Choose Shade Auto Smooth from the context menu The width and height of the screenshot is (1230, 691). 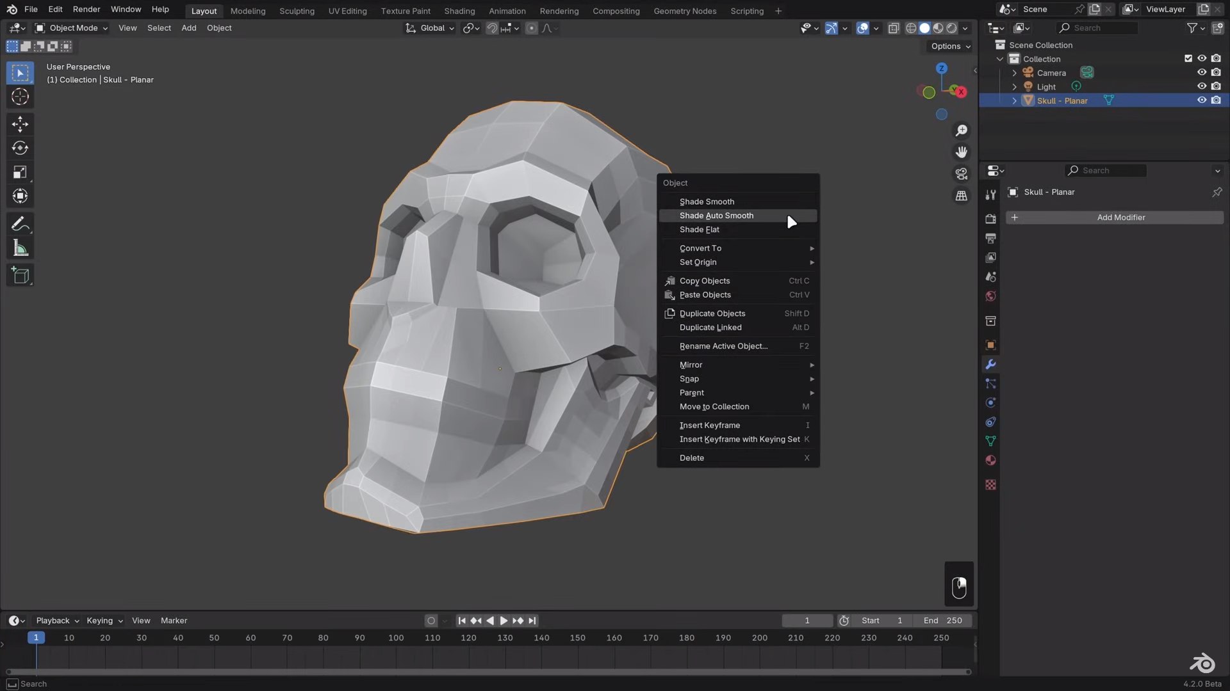[x=716, y=216]
